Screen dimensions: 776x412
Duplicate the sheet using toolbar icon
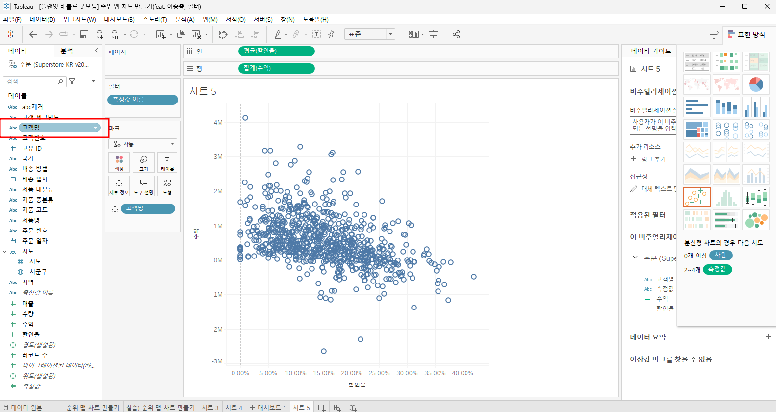181,34
